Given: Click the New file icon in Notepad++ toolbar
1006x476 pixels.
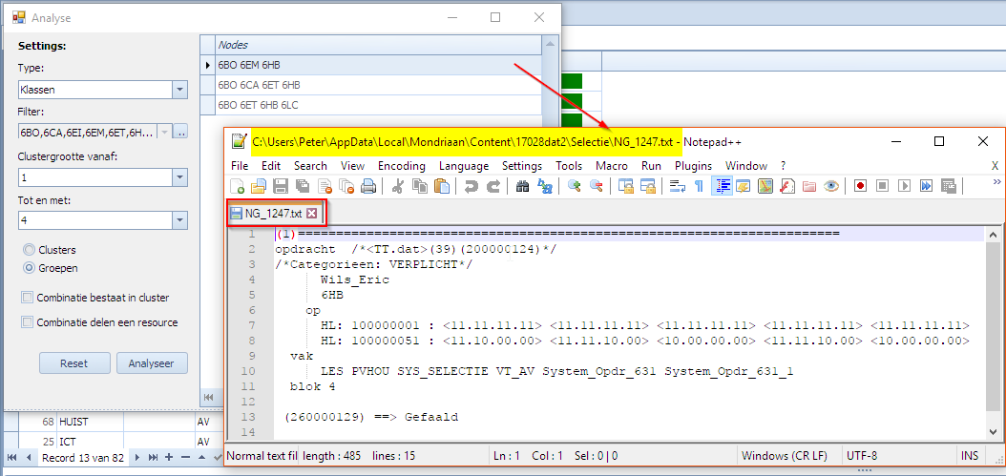Looking at the screenshot, I should [238, 187].
